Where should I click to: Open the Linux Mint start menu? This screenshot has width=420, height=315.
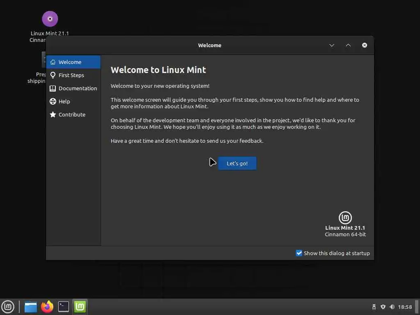click(8, 307)
